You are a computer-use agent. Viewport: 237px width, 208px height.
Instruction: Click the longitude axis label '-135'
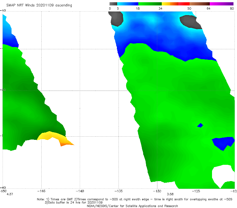118,191
